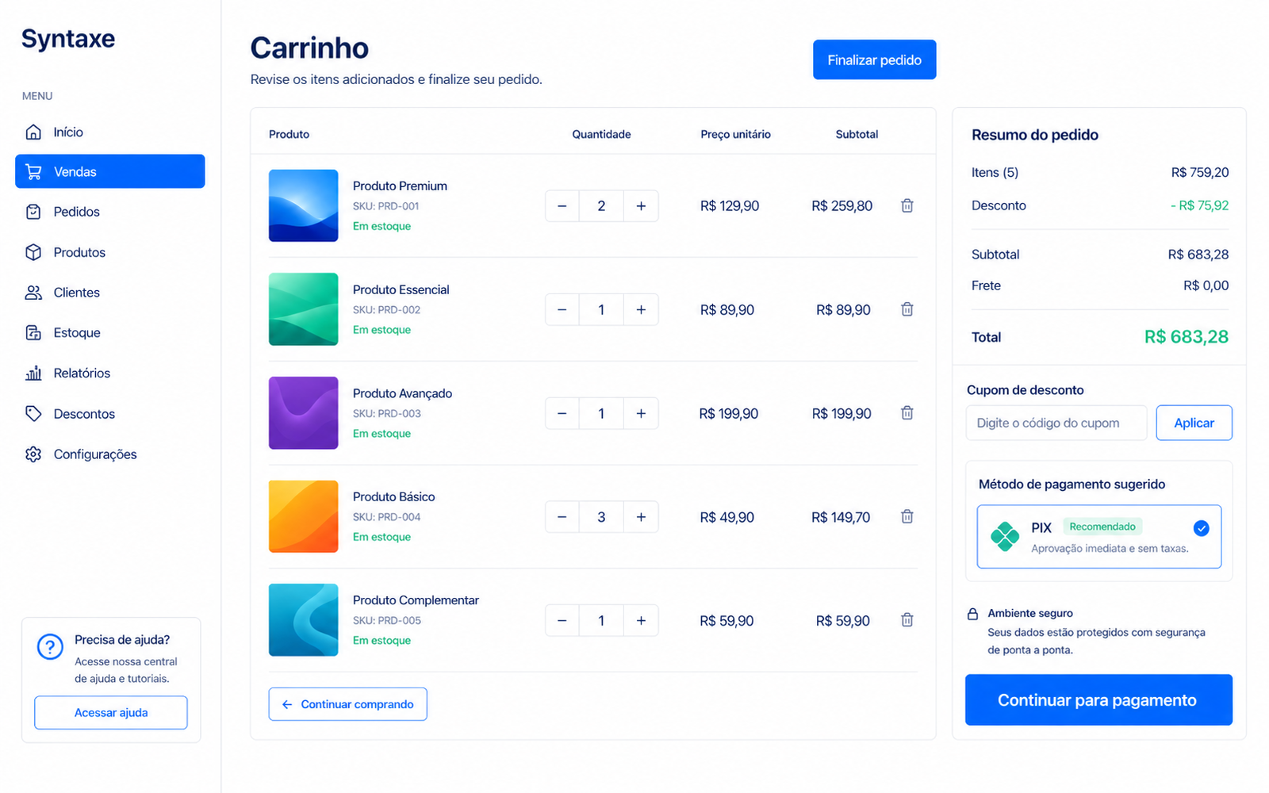The width and height of the screenshot is (1269, 793).
Task: Click Continuar para pagamento button
Action: [x=1098, y=699]
